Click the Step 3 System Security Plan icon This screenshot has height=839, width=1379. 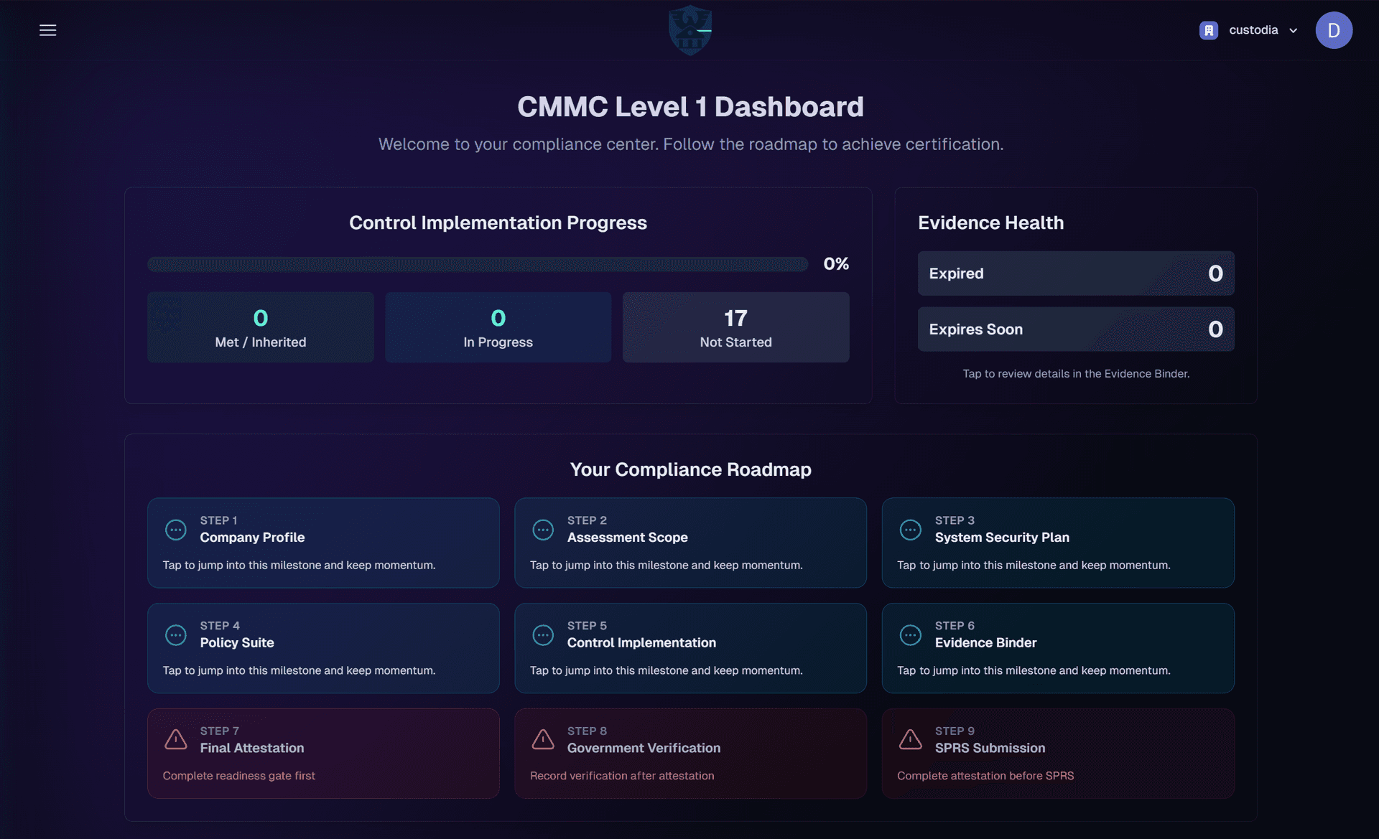[x=911, y=530]
